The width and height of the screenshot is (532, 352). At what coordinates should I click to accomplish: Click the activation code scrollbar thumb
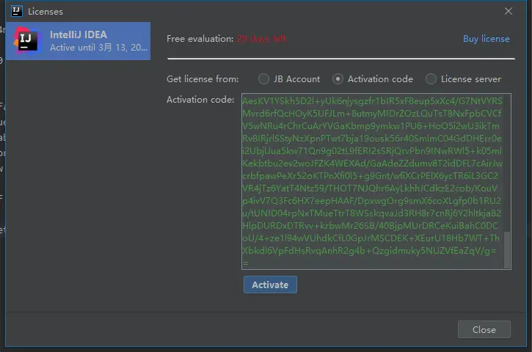507,250
